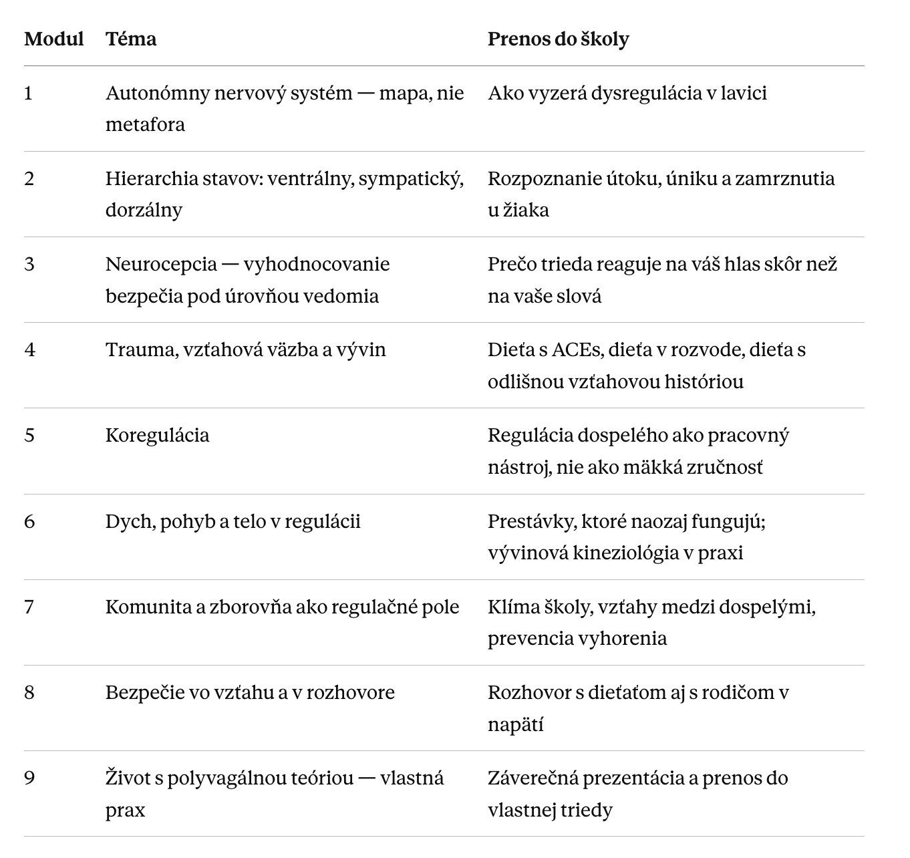This screenshot has height=858, width=910.
Task: Click the Téma column header
Action: pos(131,39)
